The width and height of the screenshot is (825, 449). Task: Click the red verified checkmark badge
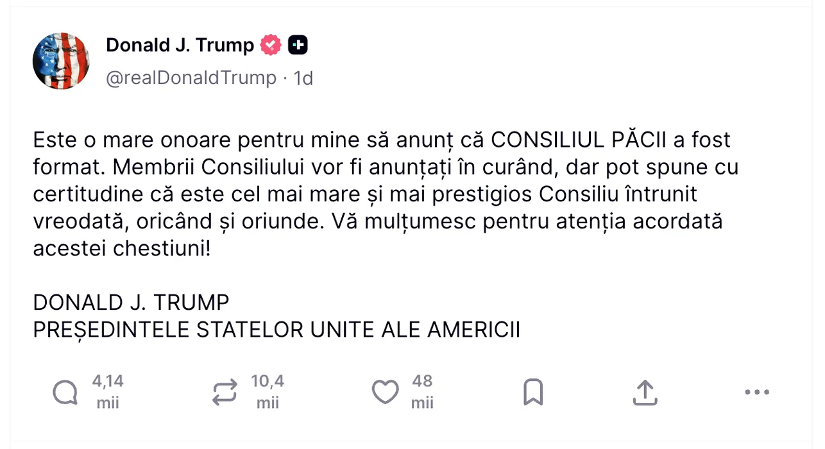click(271, 45)
